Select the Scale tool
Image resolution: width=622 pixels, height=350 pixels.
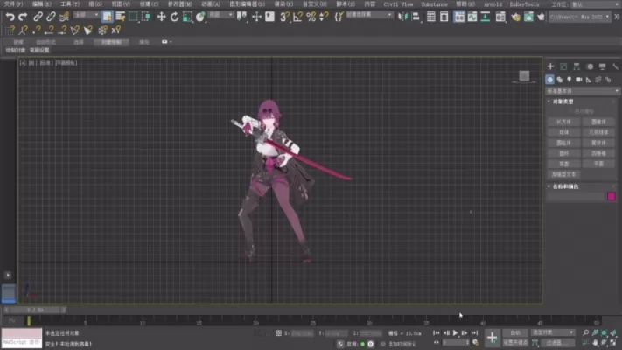[187, 17]
